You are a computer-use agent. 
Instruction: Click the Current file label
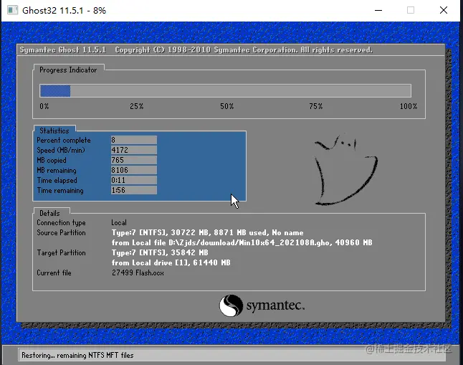(54, 272)
